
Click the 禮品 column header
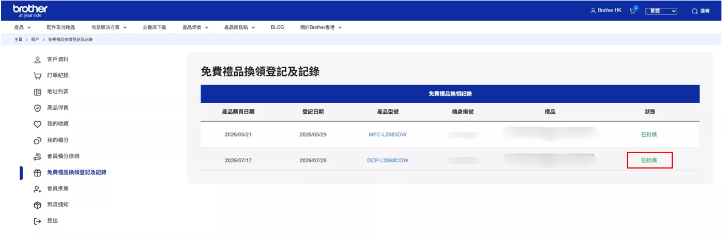550,112
